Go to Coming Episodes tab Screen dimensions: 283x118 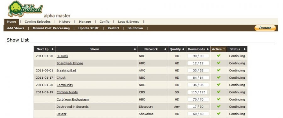pos(37,22)
